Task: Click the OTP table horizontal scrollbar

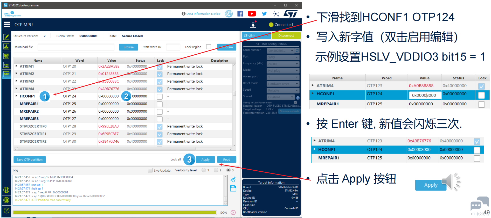Action: 106,149
